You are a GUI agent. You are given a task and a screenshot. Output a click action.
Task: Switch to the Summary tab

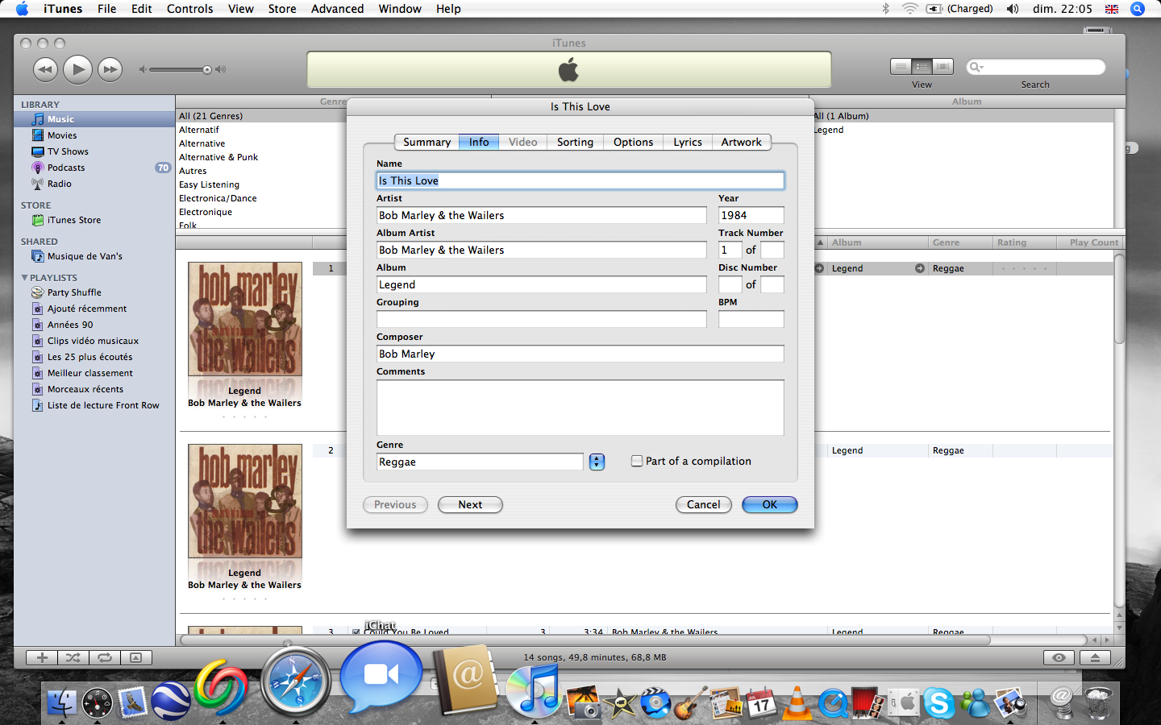click(427, 142)
